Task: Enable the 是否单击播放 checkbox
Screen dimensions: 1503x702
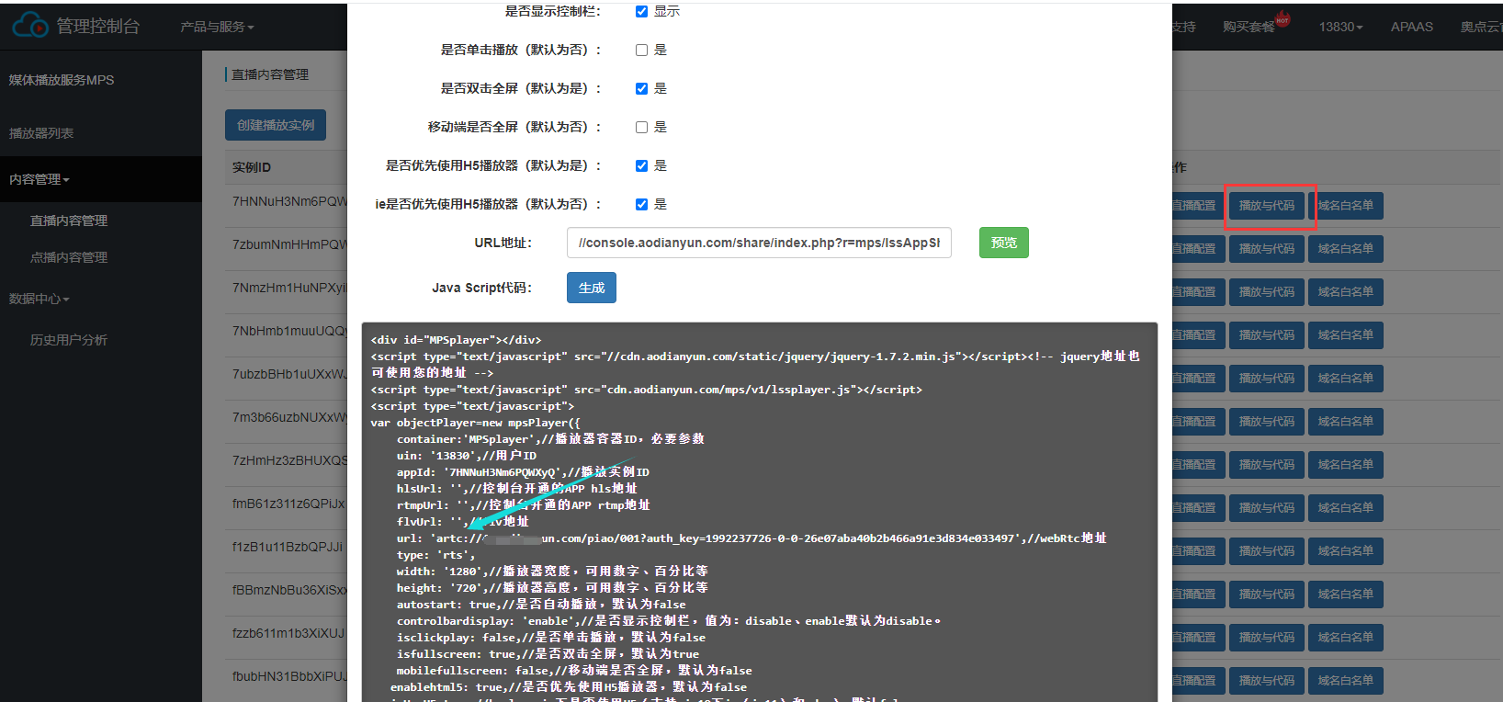Action: point(642,50)
